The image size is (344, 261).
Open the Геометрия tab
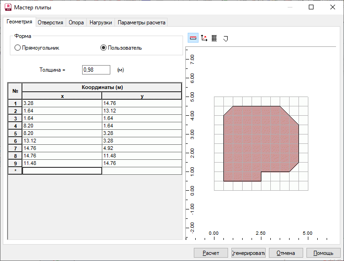pyautogui.click(x=19, y=22)
